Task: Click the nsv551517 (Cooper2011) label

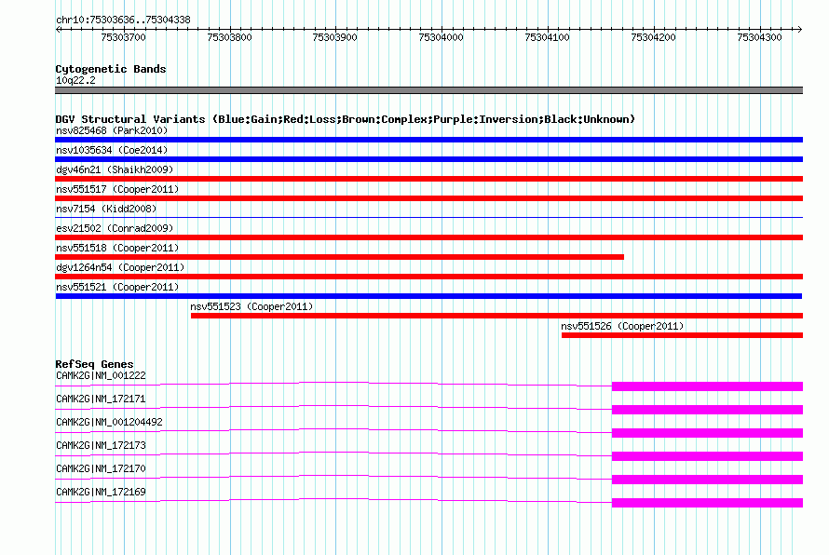Action: click(117, 189)
